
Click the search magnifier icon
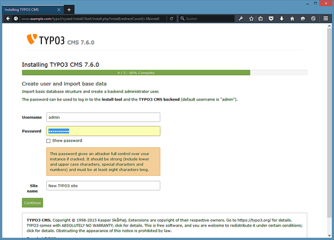[182, 19]
